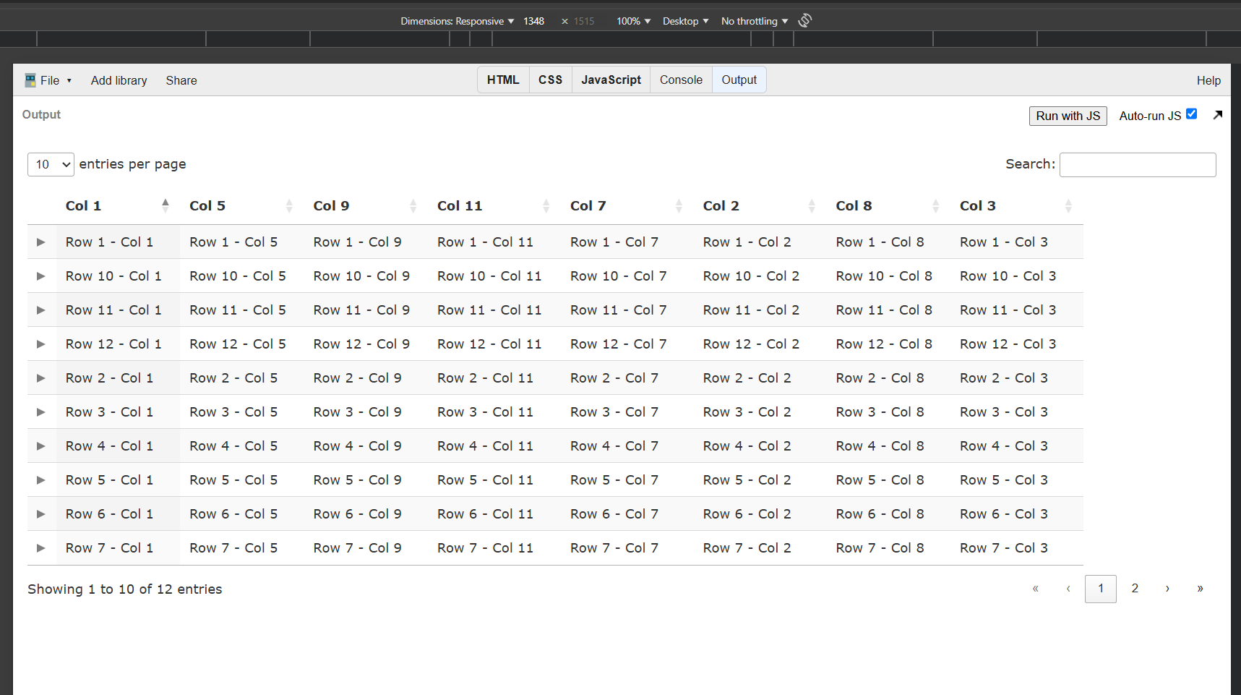Switch to the JavaScript panel tab
Screen dimensions: 1241x695
click(611, 80)
